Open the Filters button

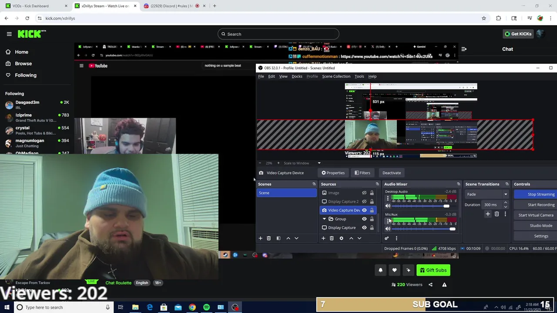362,173
